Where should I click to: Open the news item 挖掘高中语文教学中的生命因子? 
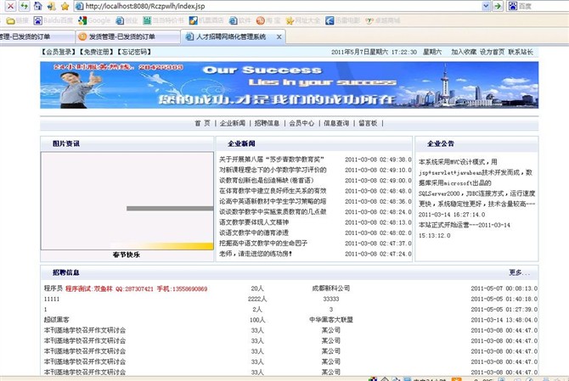[263, 244]
